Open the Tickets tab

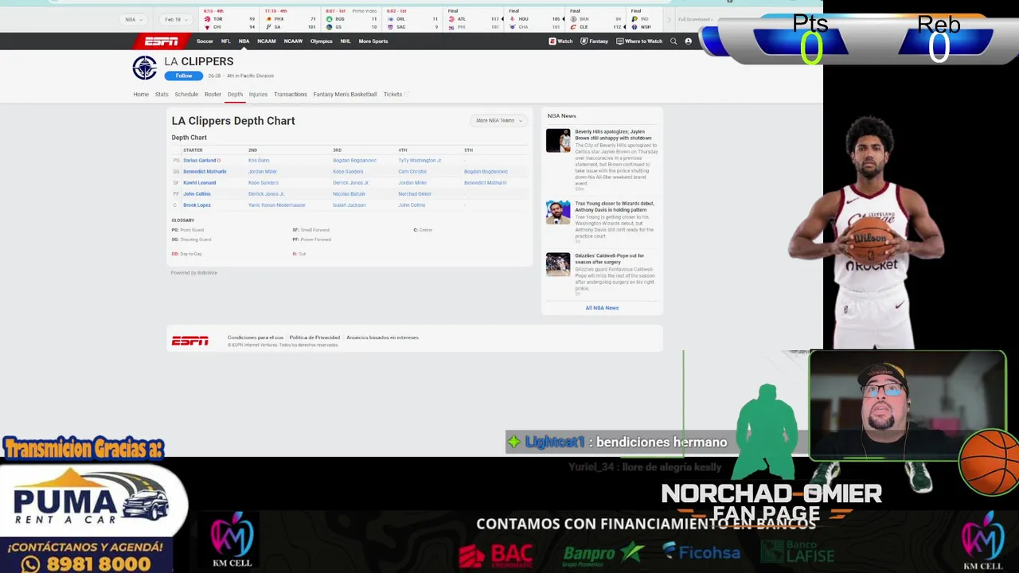394,94
